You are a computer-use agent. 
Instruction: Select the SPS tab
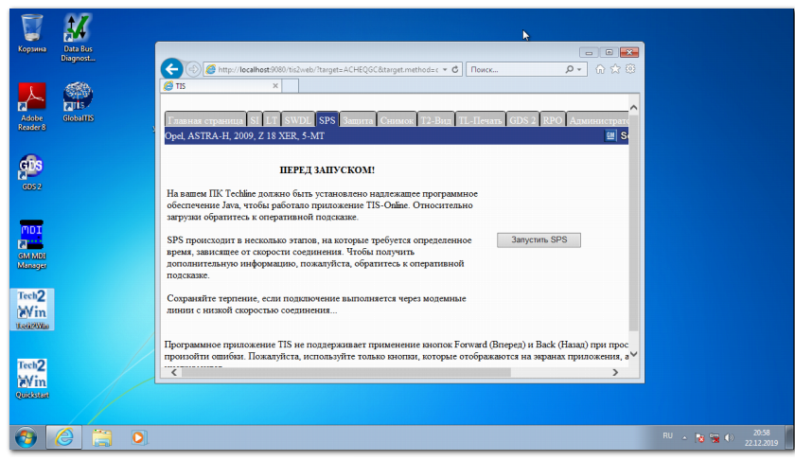(327, 120)
